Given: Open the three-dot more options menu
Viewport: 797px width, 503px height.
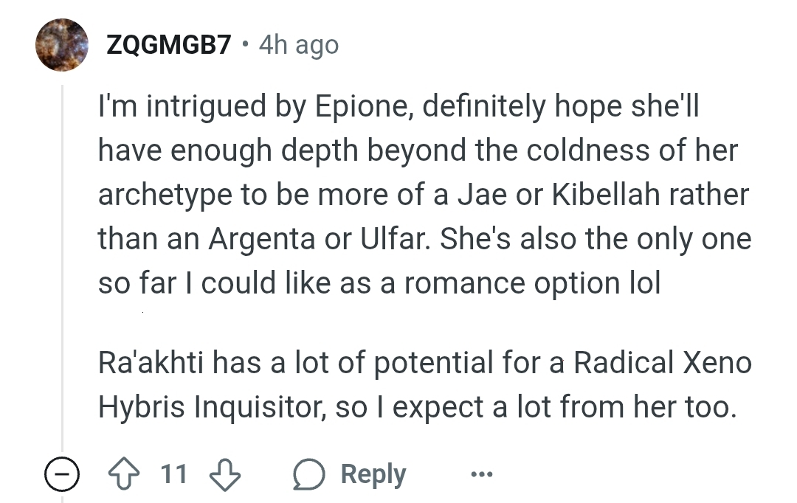Looking at the screenshot, I should coord(481,475).
